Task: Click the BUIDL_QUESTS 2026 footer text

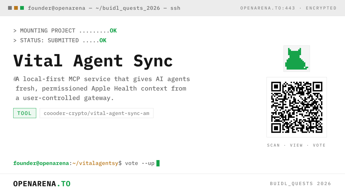Action: (301, 184)
